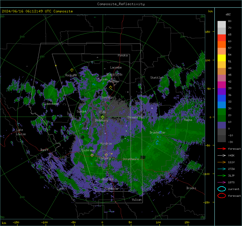Click the yellow radar site marker at Olds

(x=103, y=117)
